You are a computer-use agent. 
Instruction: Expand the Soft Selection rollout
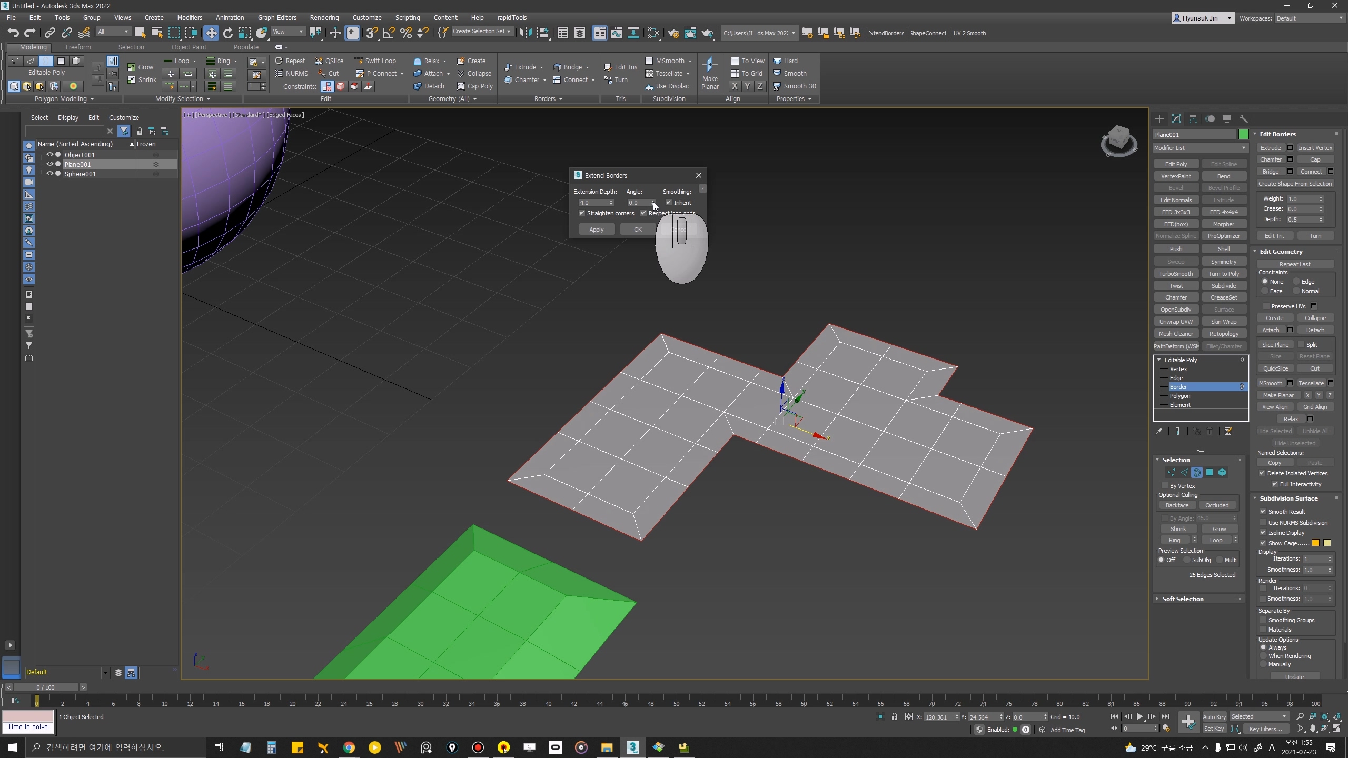[1182, 599]
